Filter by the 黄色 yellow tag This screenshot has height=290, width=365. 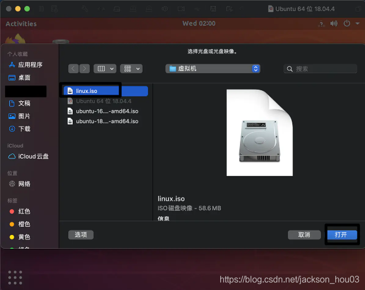[20, 237]
